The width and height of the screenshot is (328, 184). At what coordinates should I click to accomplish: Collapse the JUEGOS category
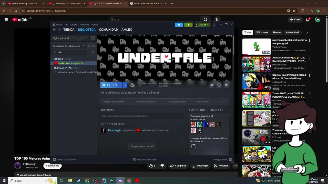tap(53, 59)
